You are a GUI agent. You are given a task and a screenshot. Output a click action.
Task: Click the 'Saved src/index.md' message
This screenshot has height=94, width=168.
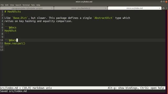point(13,91)
